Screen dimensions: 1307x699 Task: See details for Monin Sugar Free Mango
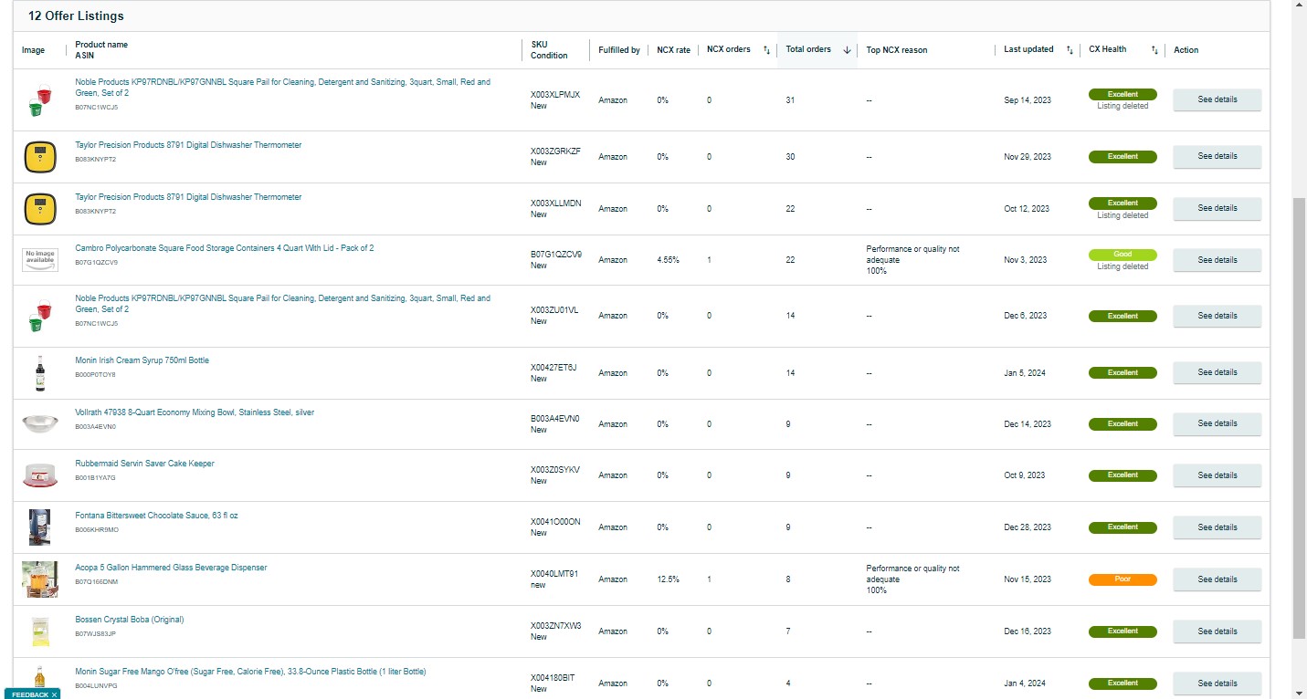pyautogui.click(x=1217, y=683)
